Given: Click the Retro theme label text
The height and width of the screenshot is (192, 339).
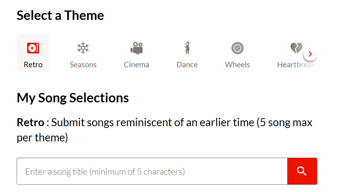Looking at the screenshot, I should point(33,65).
